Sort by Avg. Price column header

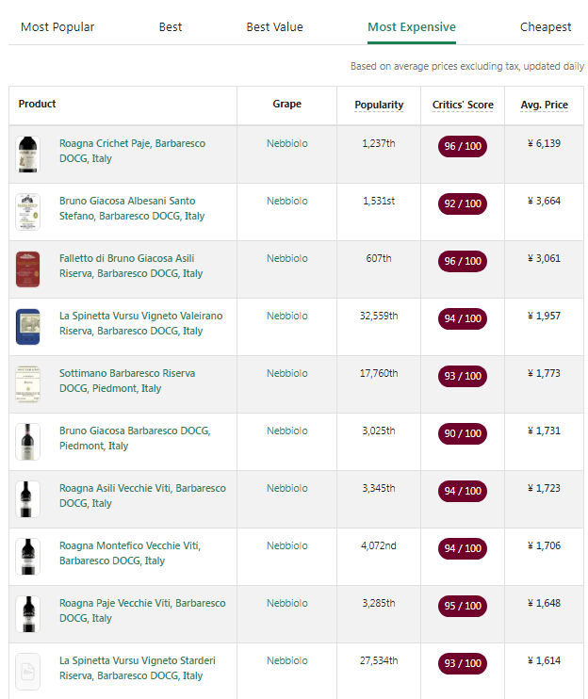pos(544,106)
